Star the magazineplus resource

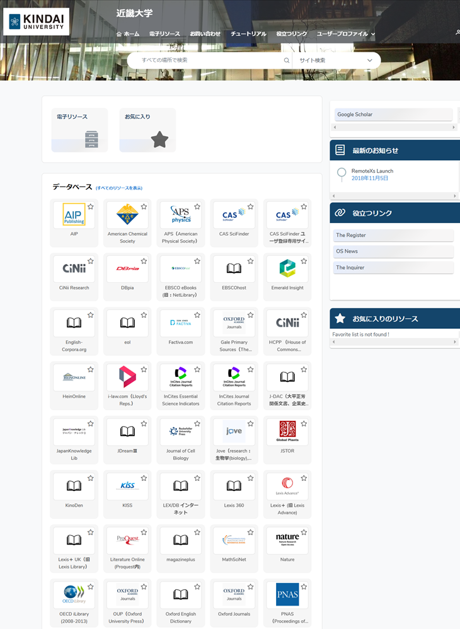(197, 533)
